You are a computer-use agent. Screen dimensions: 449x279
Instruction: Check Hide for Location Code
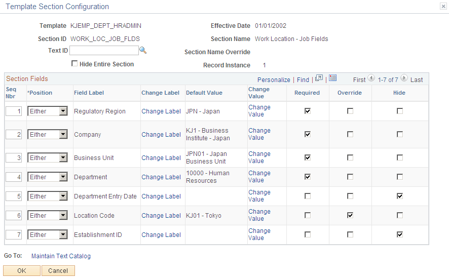tap(400, 215)
